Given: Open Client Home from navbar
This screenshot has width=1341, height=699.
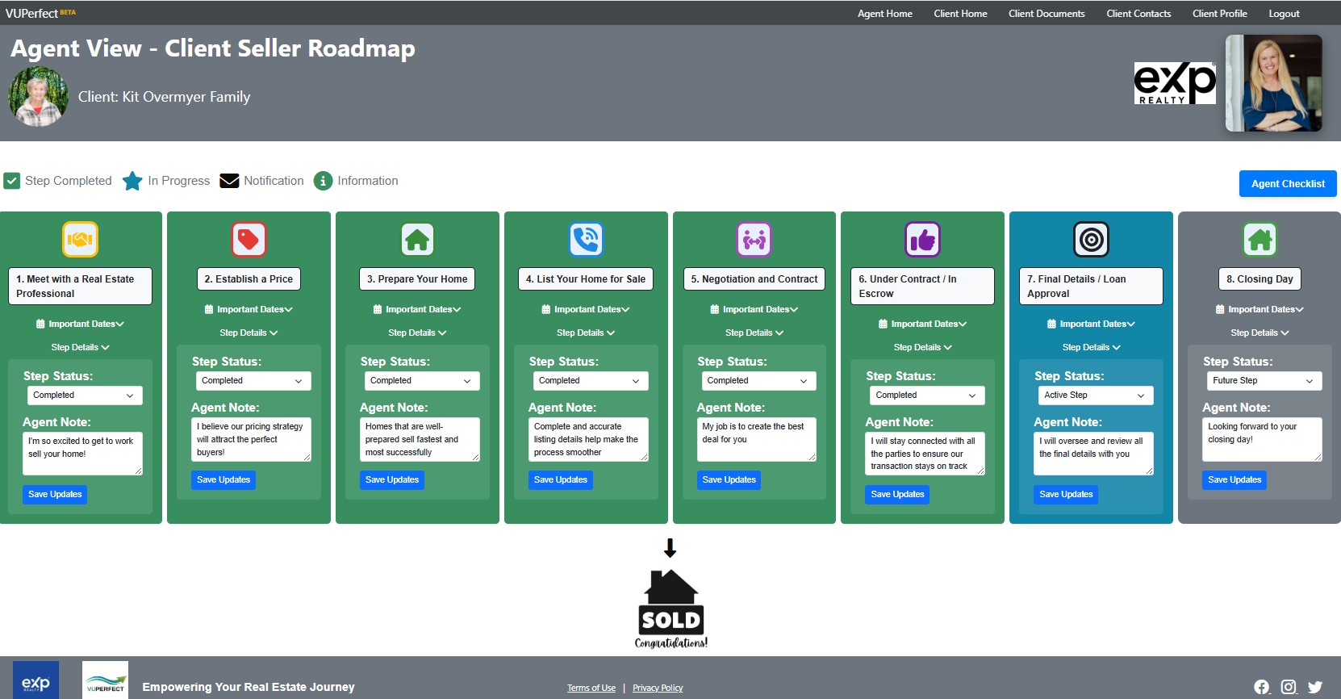Looking at the screenshot, I should coord(960,14).
